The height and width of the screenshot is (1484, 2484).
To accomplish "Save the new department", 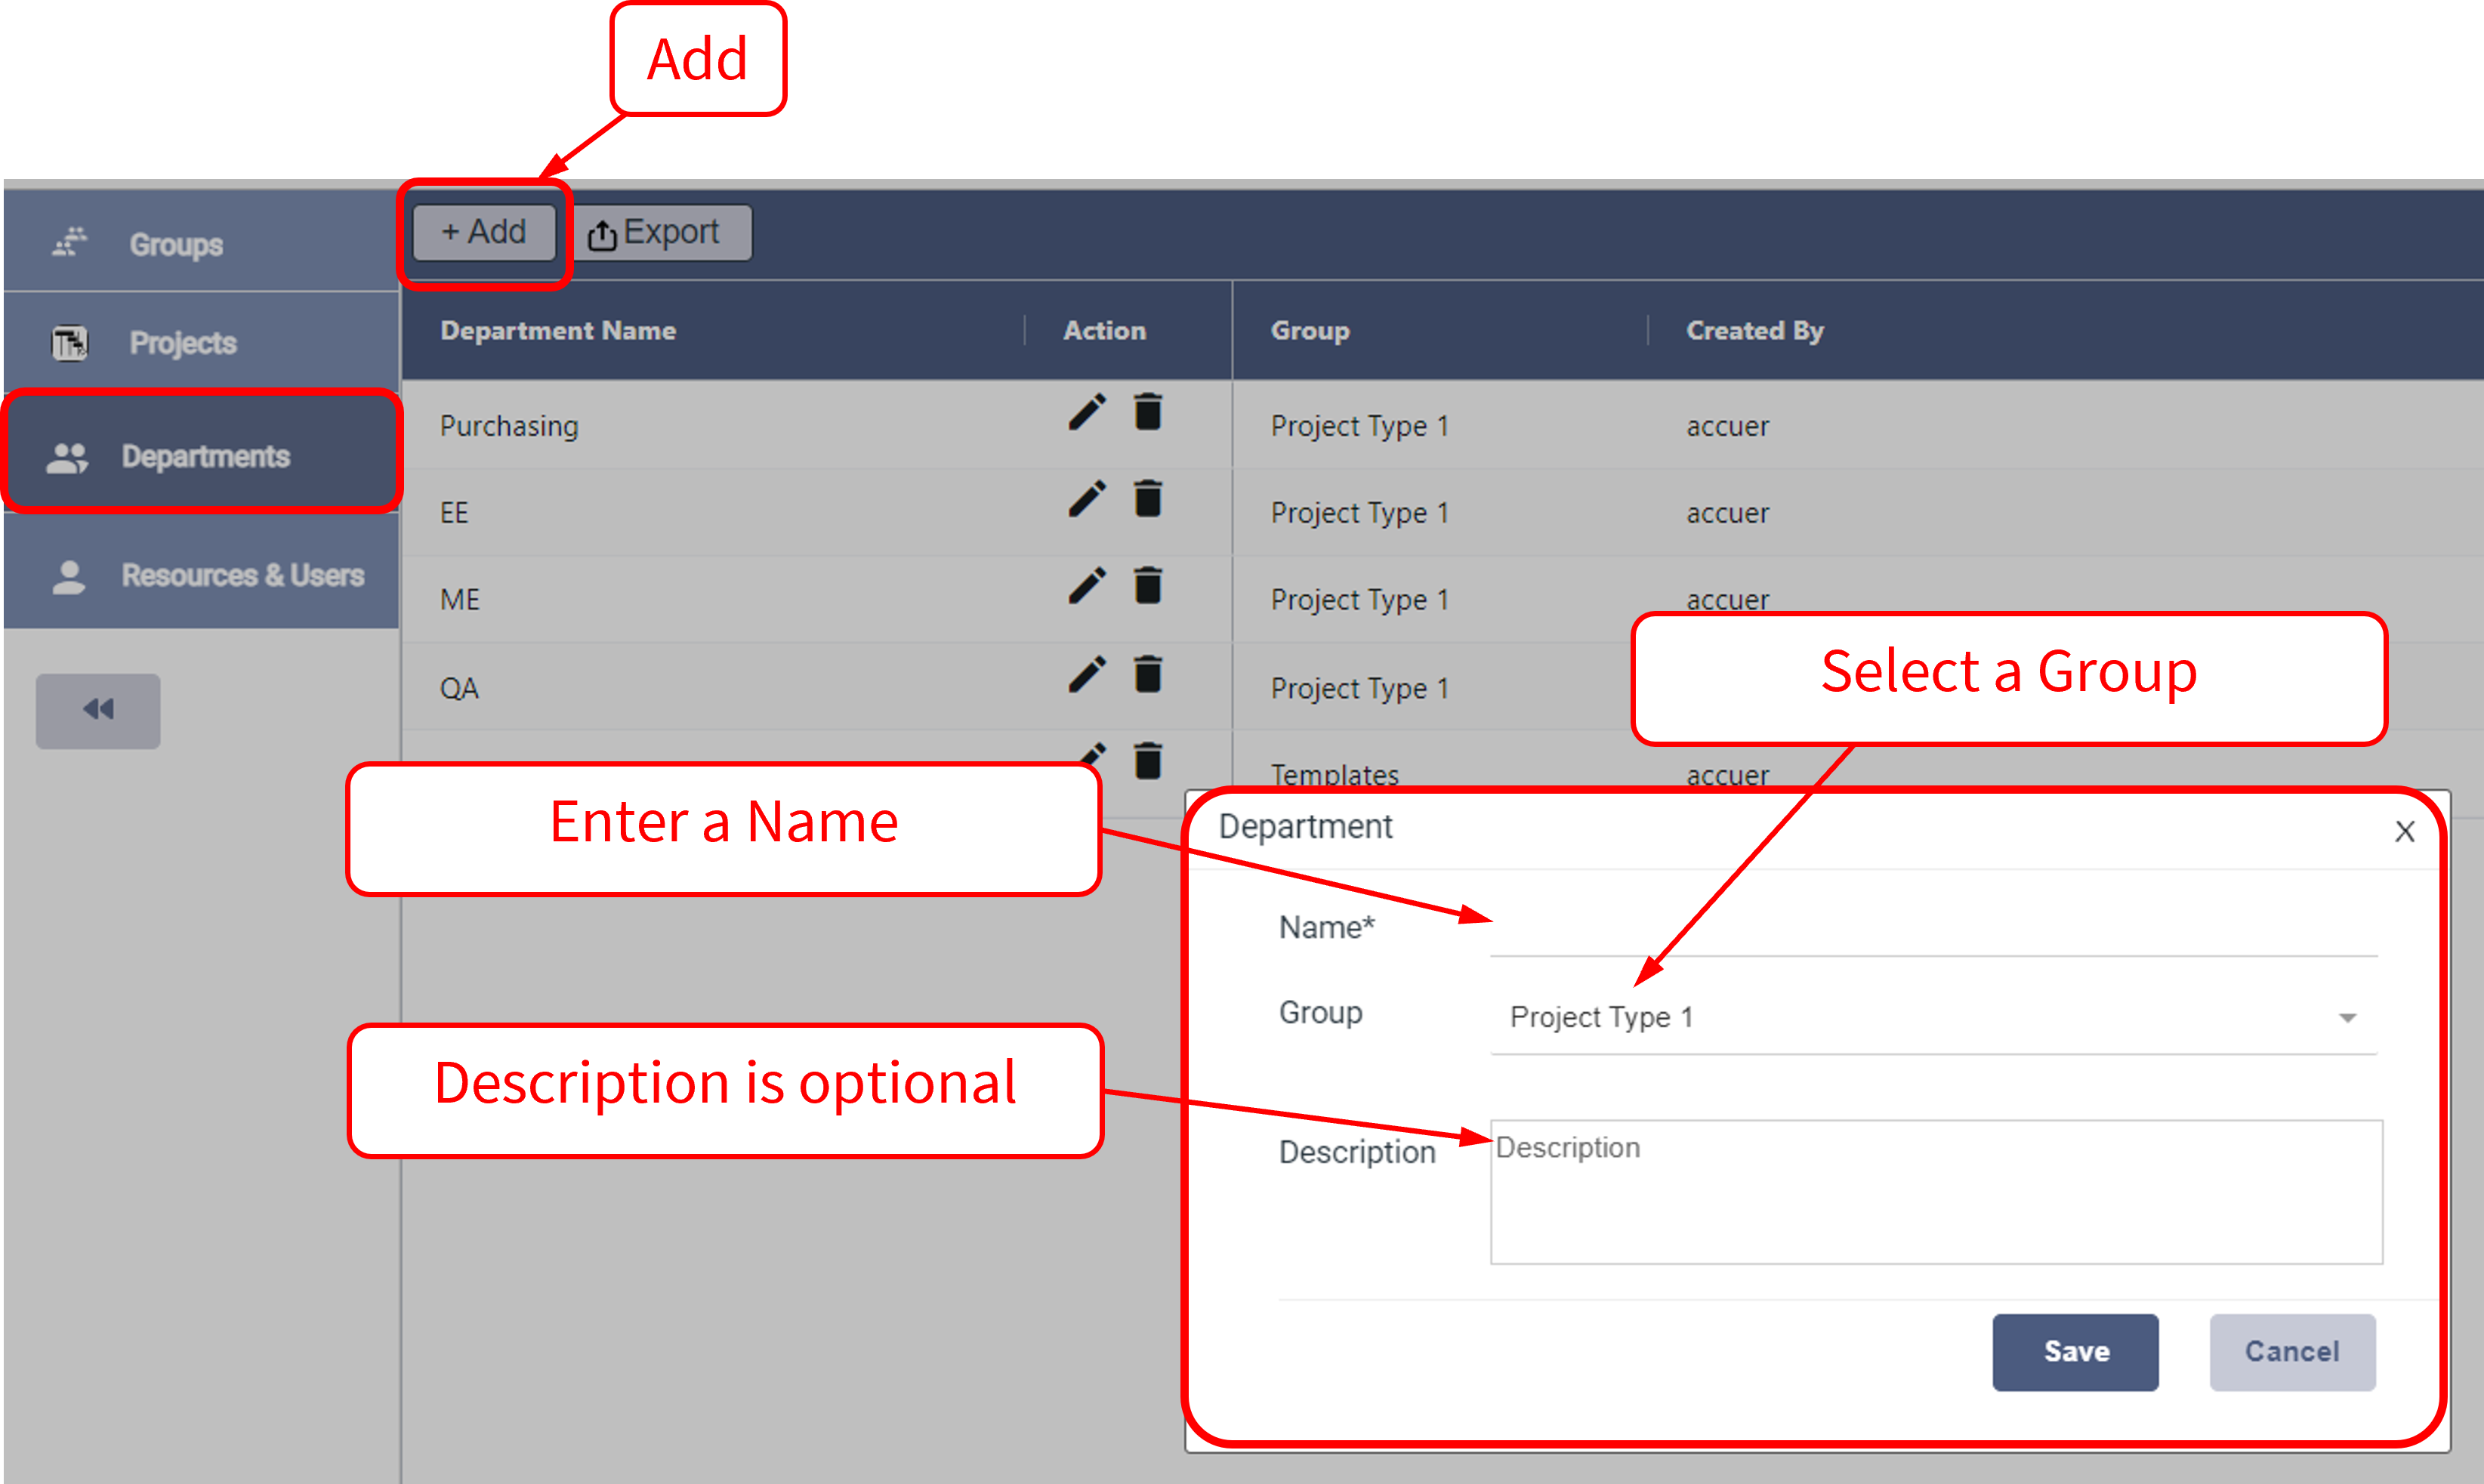I will tap(2075, 1352).
